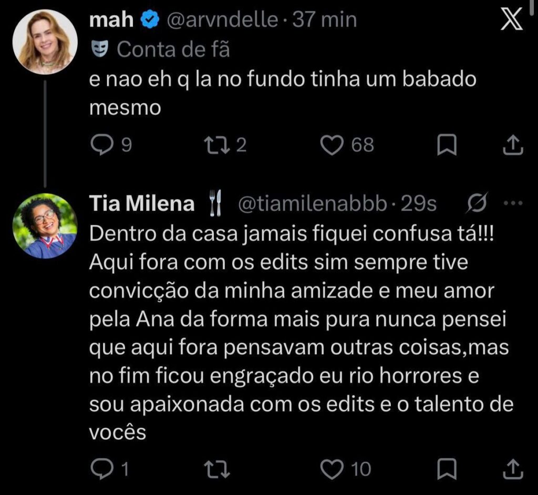Click the Grok slashed-circle icon on Milena's reply

click(477, 203)
